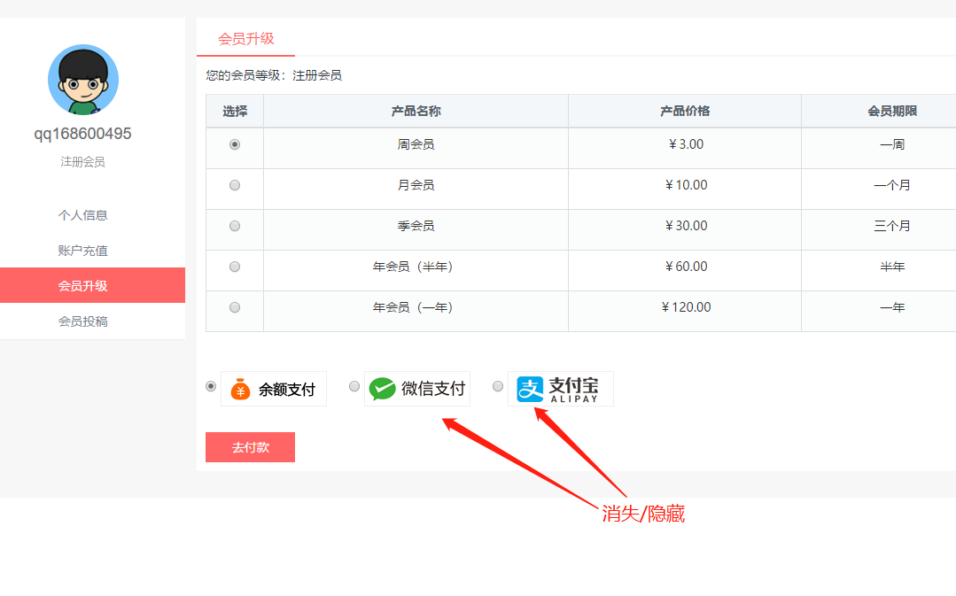Open 会员投稿 in the sidebar

click(x=83, y=321)
